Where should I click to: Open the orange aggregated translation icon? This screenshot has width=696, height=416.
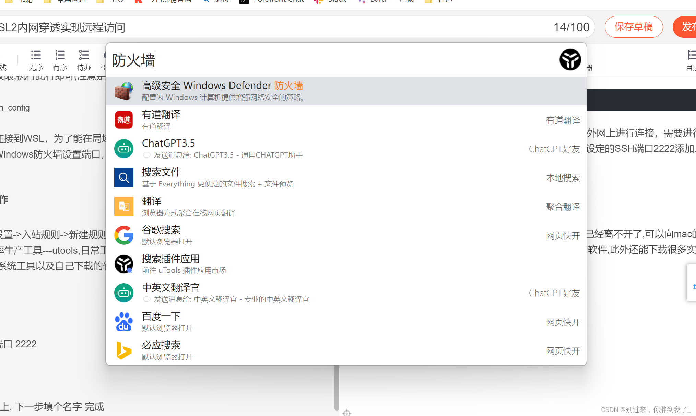124,206
